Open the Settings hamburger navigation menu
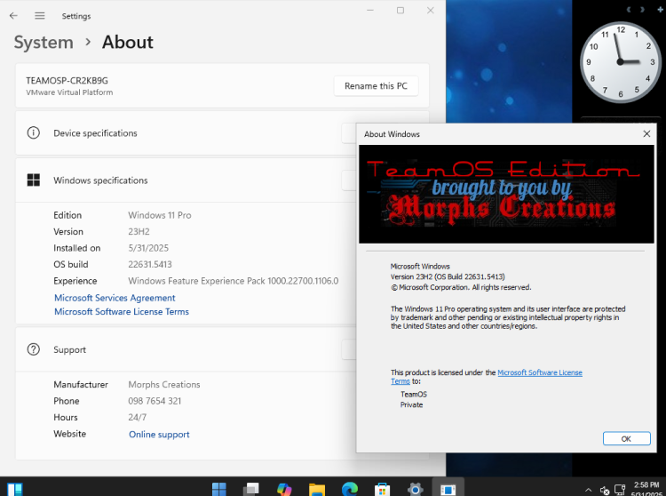666x496 pixels. click(x=39, y=16)
